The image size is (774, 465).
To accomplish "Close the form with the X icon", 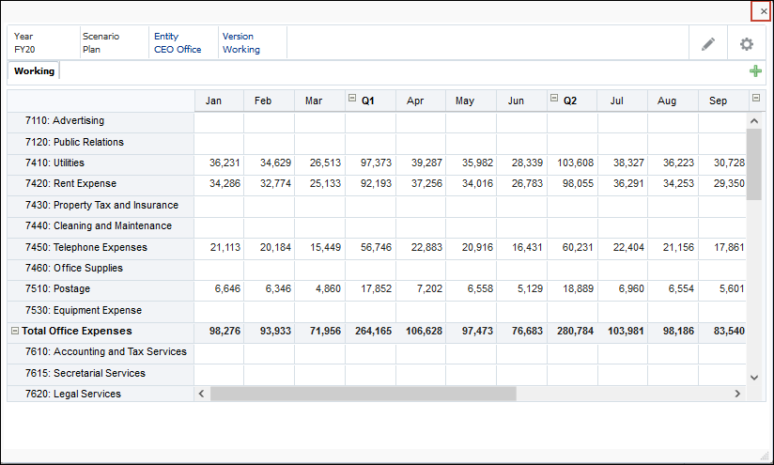I will [763, 11].
